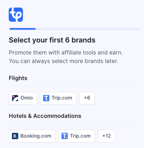Expand the +6 more flight brands
Image resolution: width=144 pixels, height=148 pixels.
click(87, 98)
